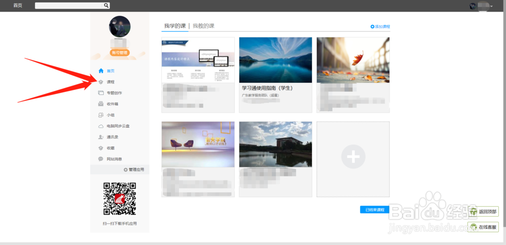Open 收藏 label in sidebar
Screen dimensions: 506x245
click(x=111, y=148)
